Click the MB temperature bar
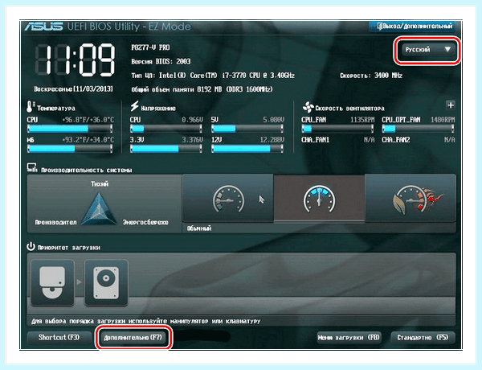The width and height of the screenshot is (482, 370). (70, 149)
